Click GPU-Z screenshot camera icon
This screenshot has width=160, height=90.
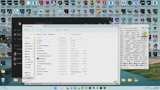143,28
